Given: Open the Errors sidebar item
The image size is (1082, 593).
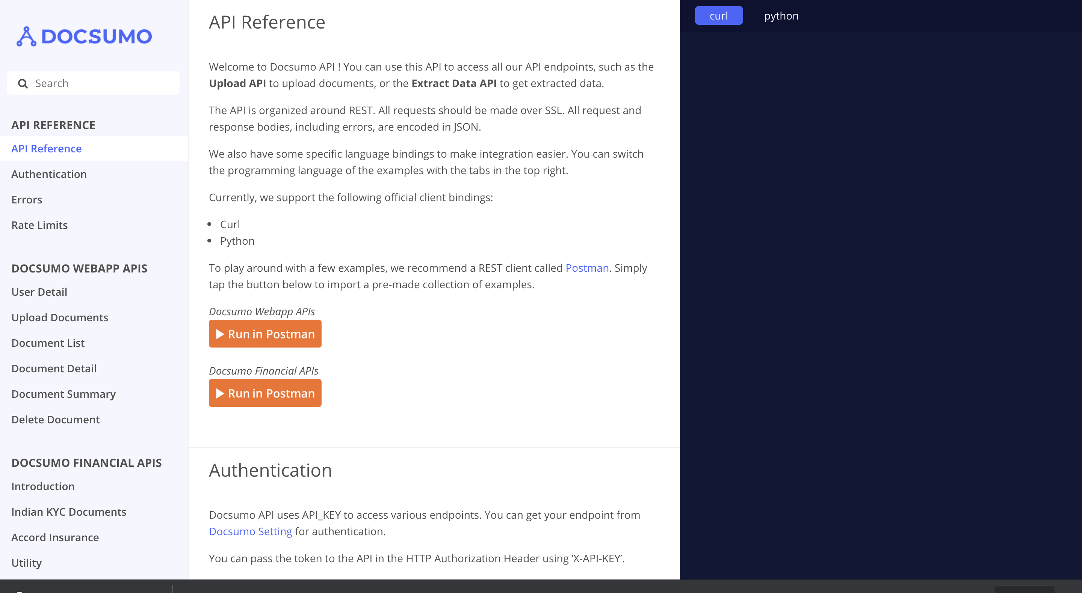Looking at the screenshot, I should point(26,200).
